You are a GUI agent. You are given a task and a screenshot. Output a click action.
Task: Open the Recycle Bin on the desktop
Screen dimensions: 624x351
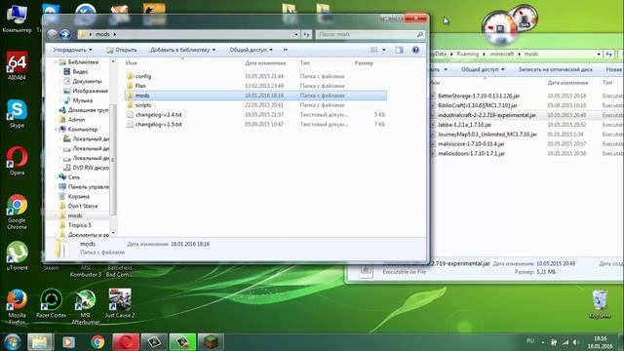coord(600,304)
